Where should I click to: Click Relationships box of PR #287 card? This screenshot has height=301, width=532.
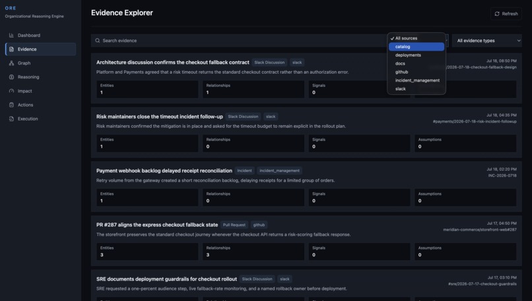(x=253, y=252)
